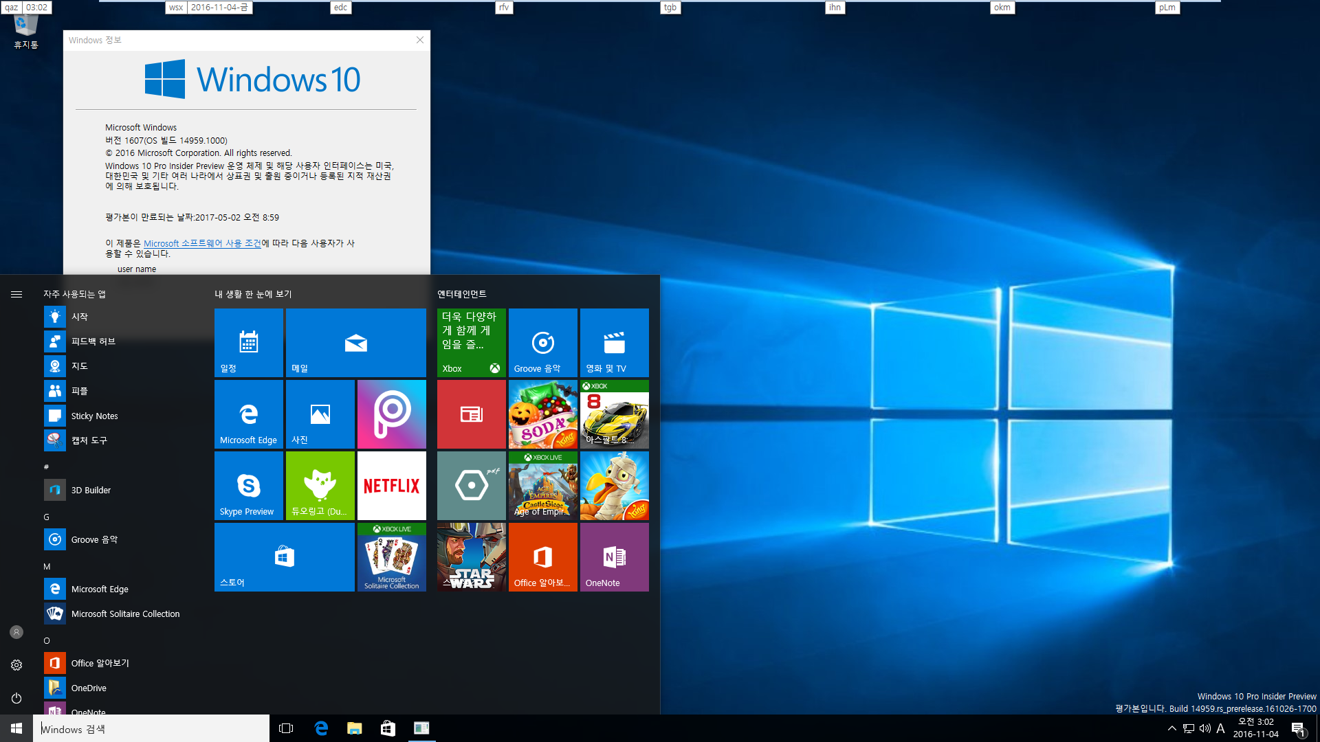Jump via the O letter header

click(47, 641)
